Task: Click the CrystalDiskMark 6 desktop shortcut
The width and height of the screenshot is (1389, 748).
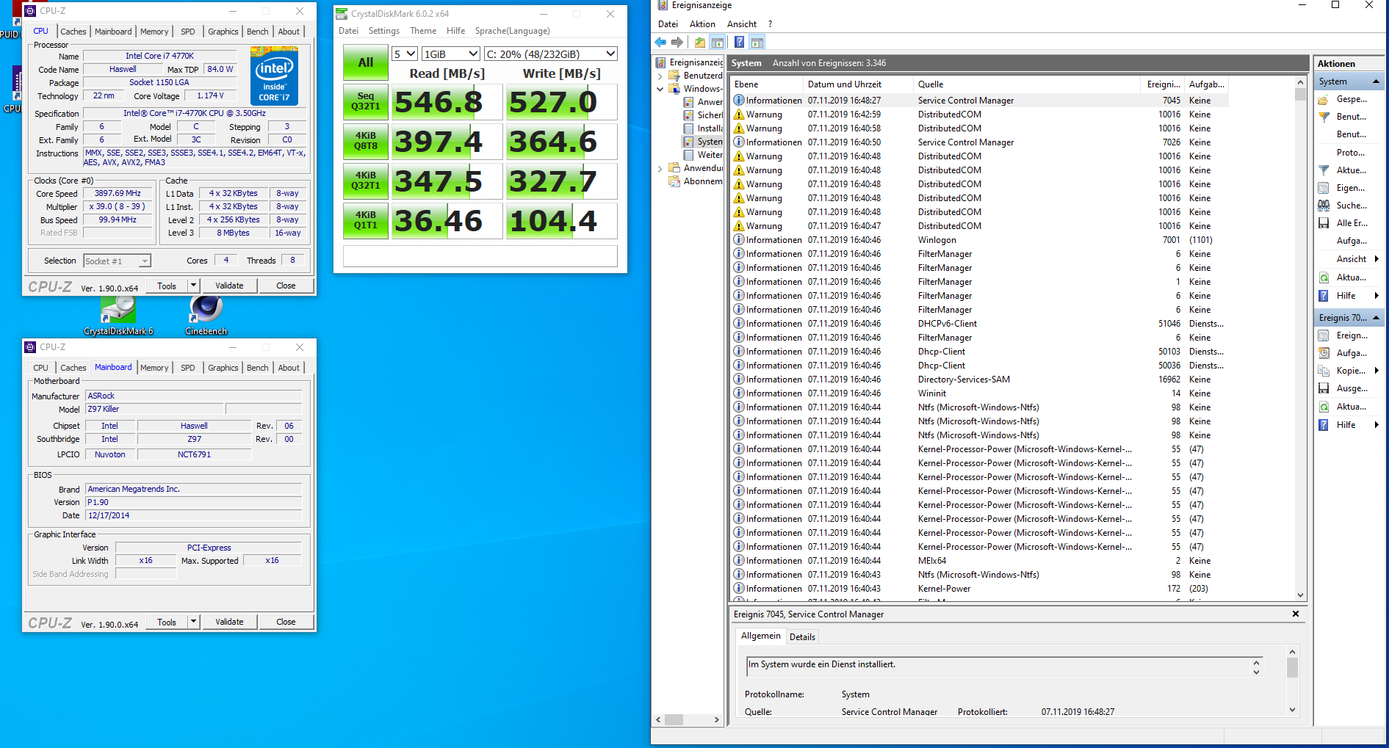Action: click(118, 316)
